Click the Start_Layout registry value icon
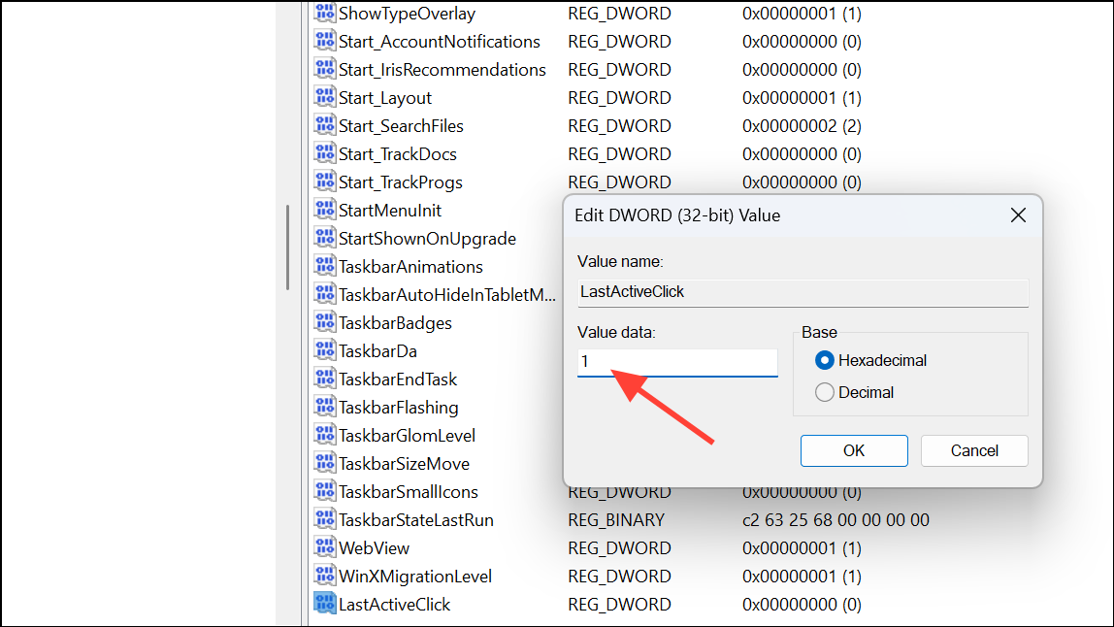Image resolution: width=1114 pixels, height=627 pixels. tap(324, 97)
